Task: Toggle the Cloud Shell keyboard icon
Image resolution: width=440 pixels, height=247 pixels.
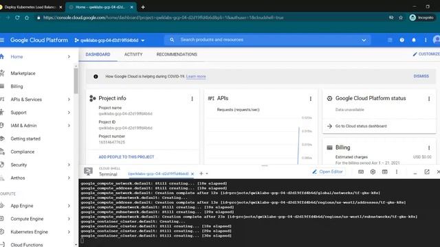Action: click(361, 172)
